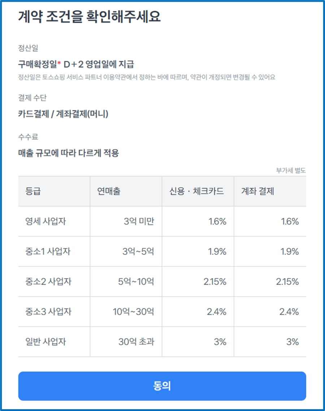325x411 pixels.
Task: Click the 카드결제 / 계좌결제(머니) text
Action: click(63, 114)
